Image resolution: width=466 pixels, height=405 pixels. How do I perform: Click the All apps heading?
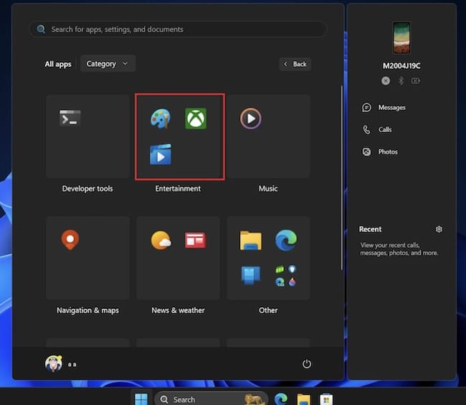58,64
